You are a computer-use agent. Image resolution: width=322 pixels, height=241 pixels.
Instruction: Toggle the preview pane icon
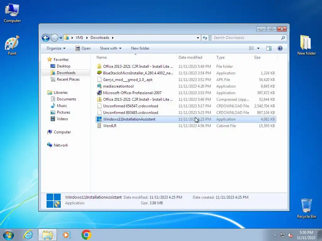click(269, 48)
